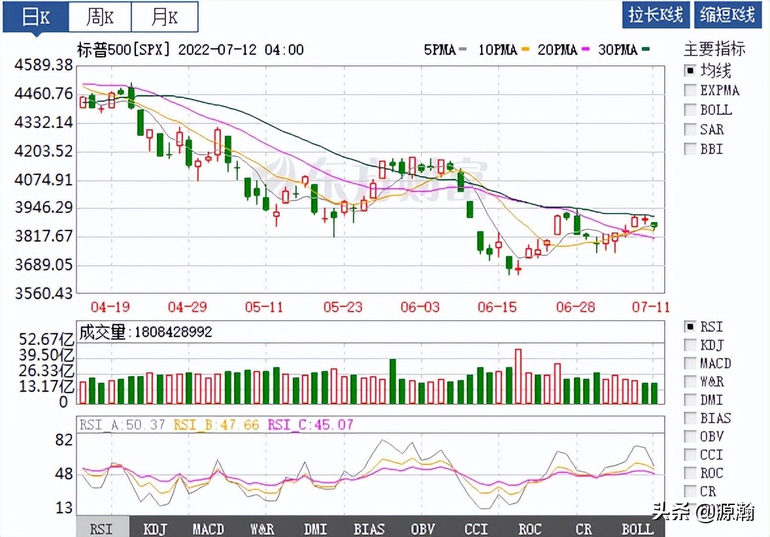
Task: Tick the upper BOLL main indicator checkbox
Action: (x=690, y=110)
